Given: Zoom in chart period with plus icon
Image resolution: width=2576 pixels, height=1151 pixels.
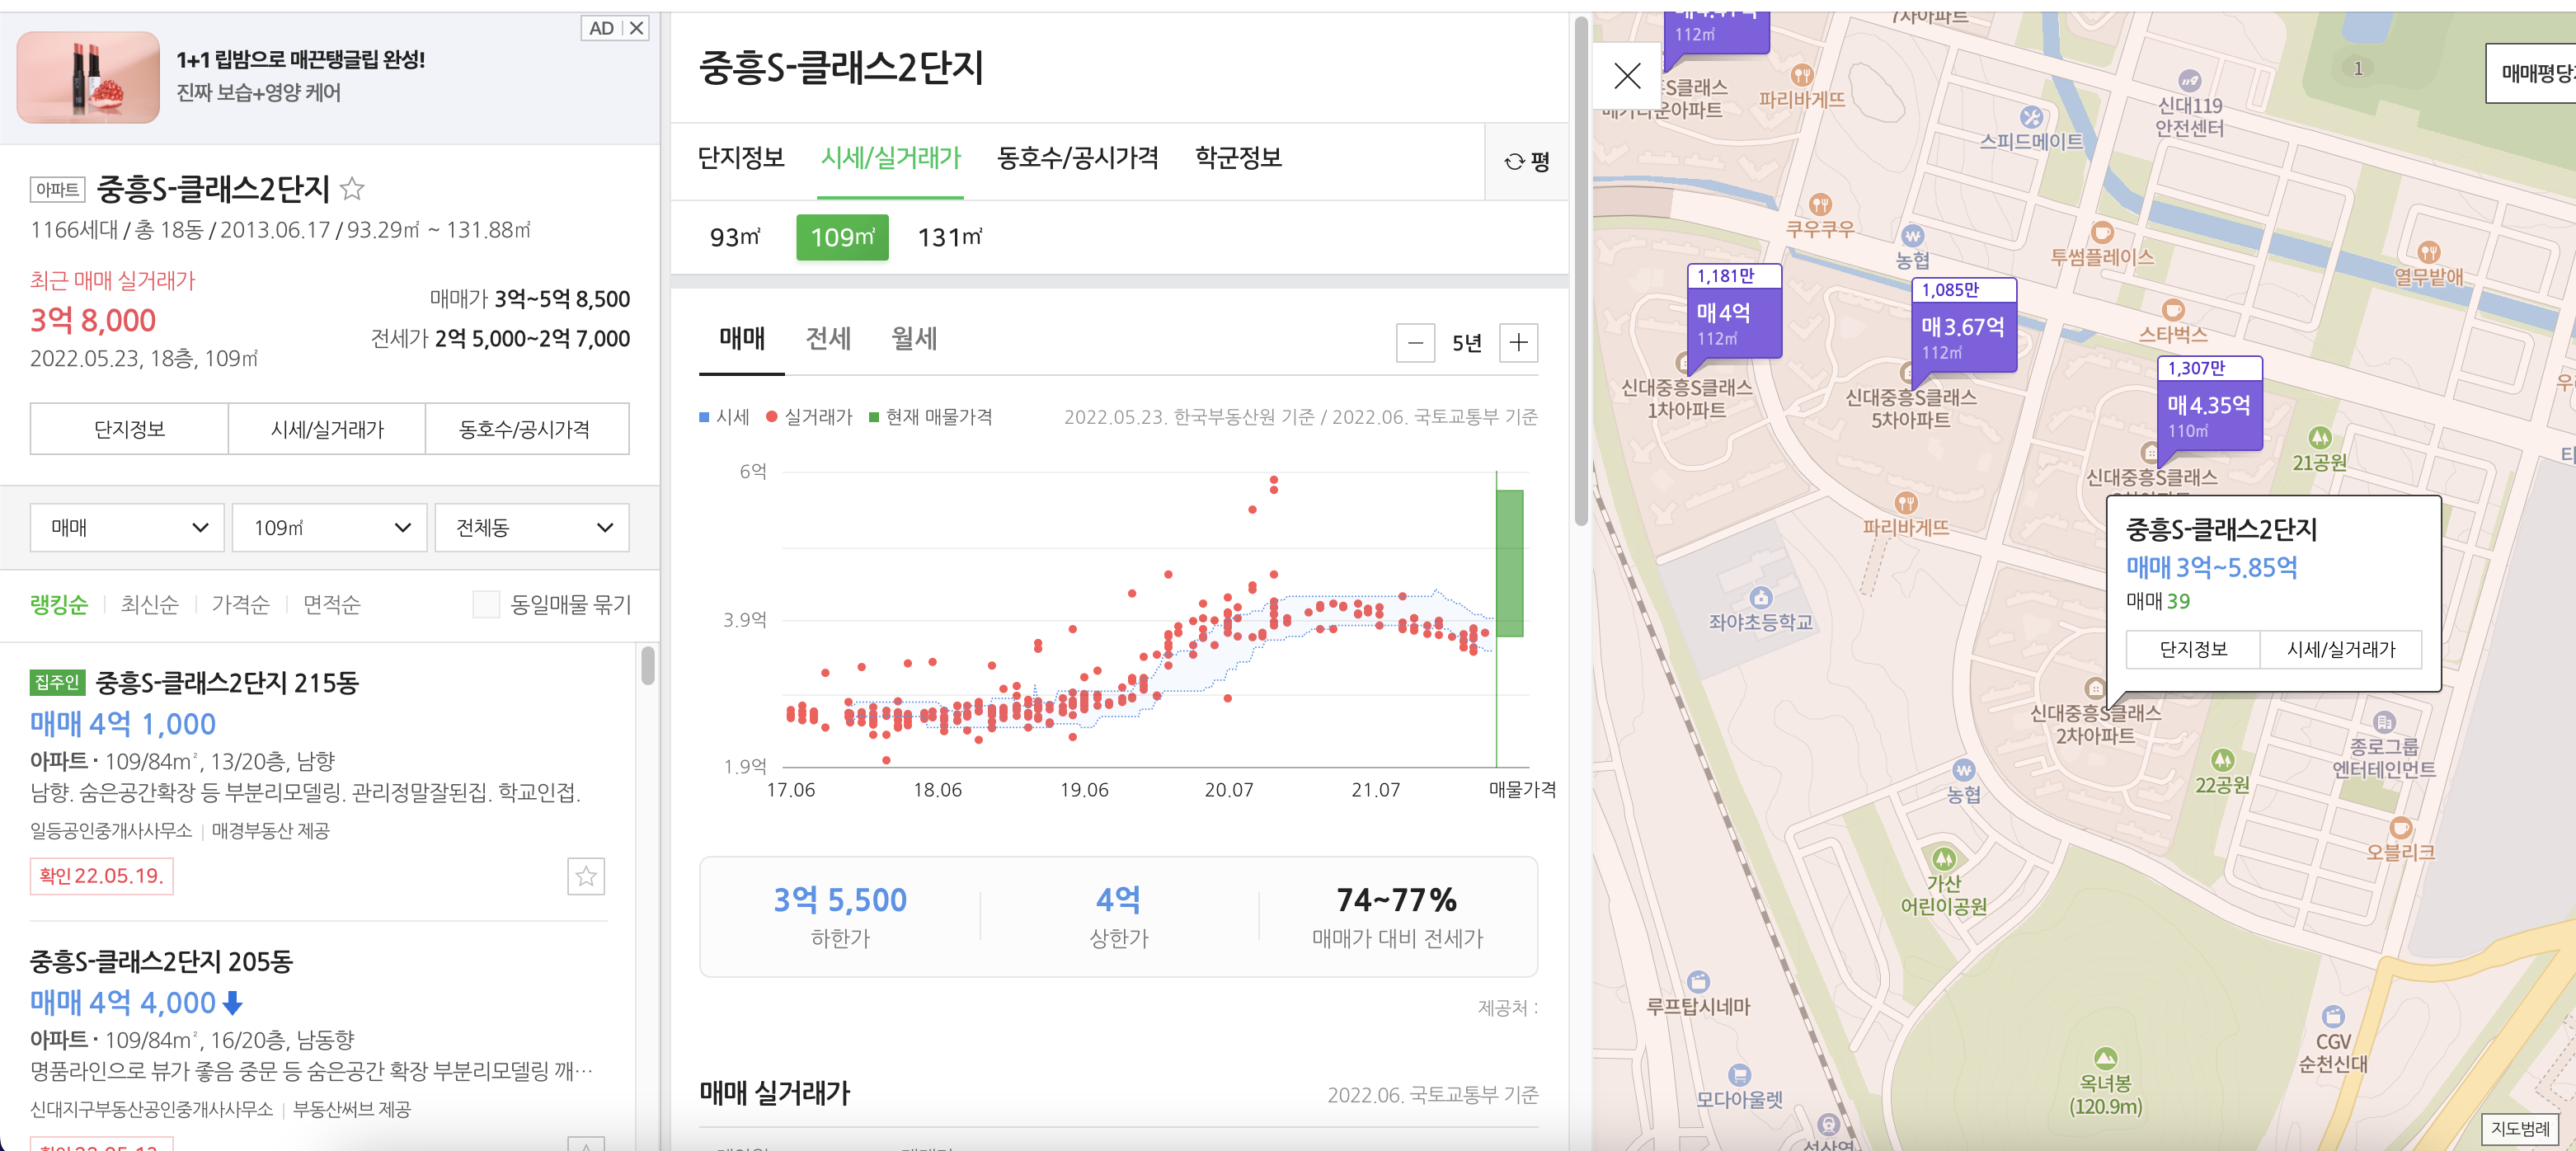Looking at the screenshot, I should click(1519, 343).
